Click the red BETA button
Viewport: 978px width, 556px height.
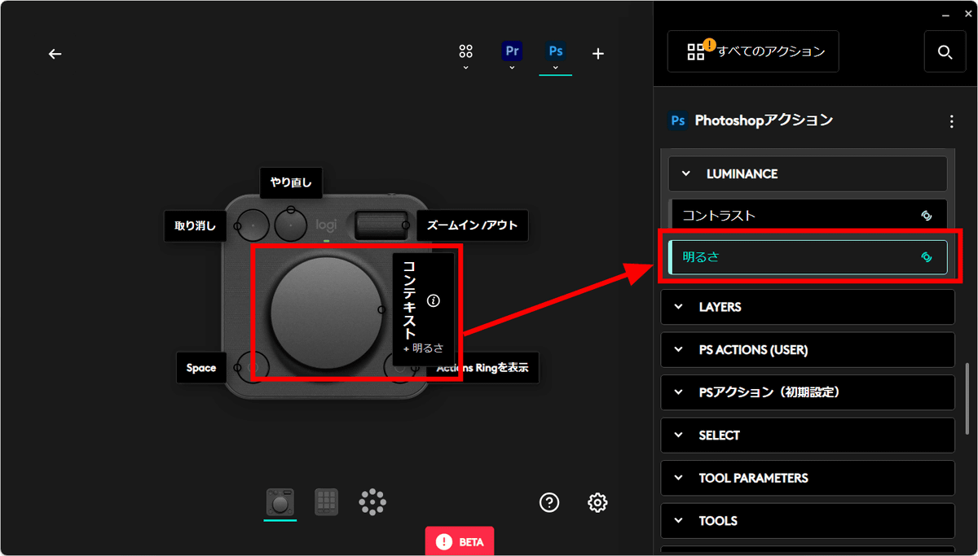(460, 541)
